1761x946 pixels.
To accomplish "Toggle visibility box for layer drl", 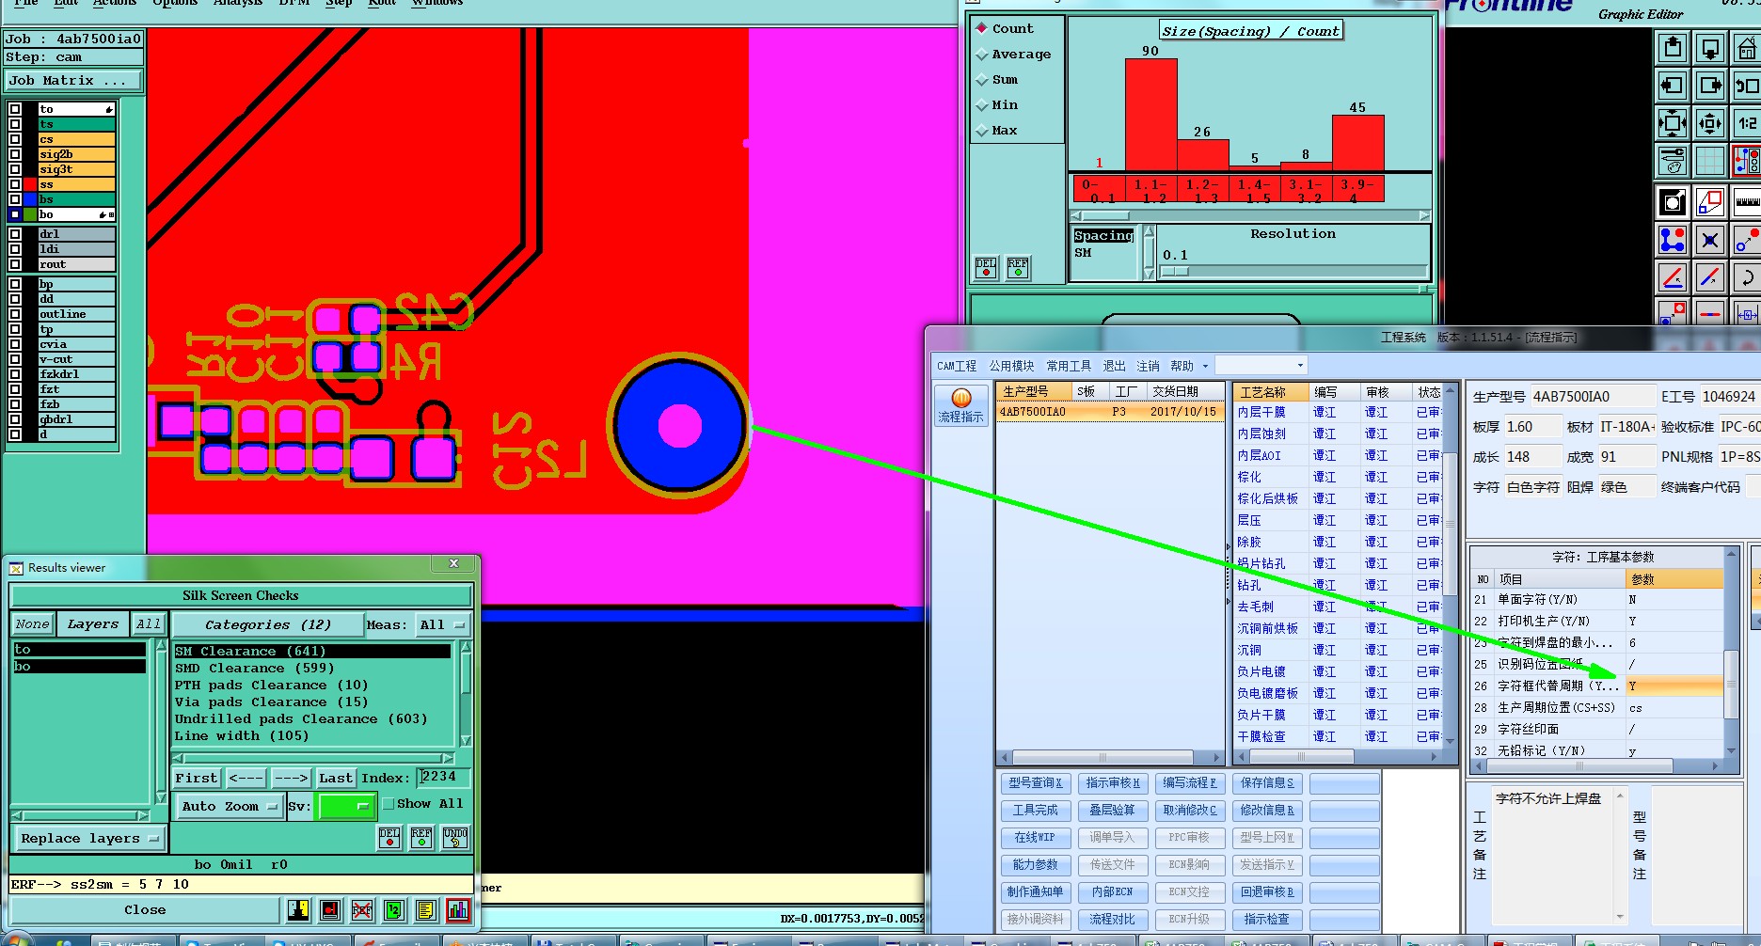I will click(15, 234).
